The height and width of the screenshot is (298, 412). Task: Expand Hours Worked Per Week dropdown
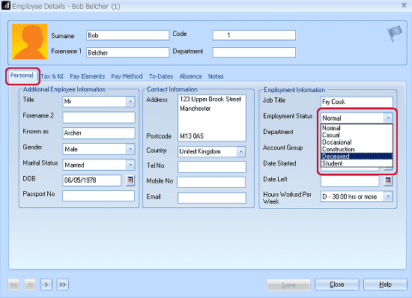coord(388,196)
